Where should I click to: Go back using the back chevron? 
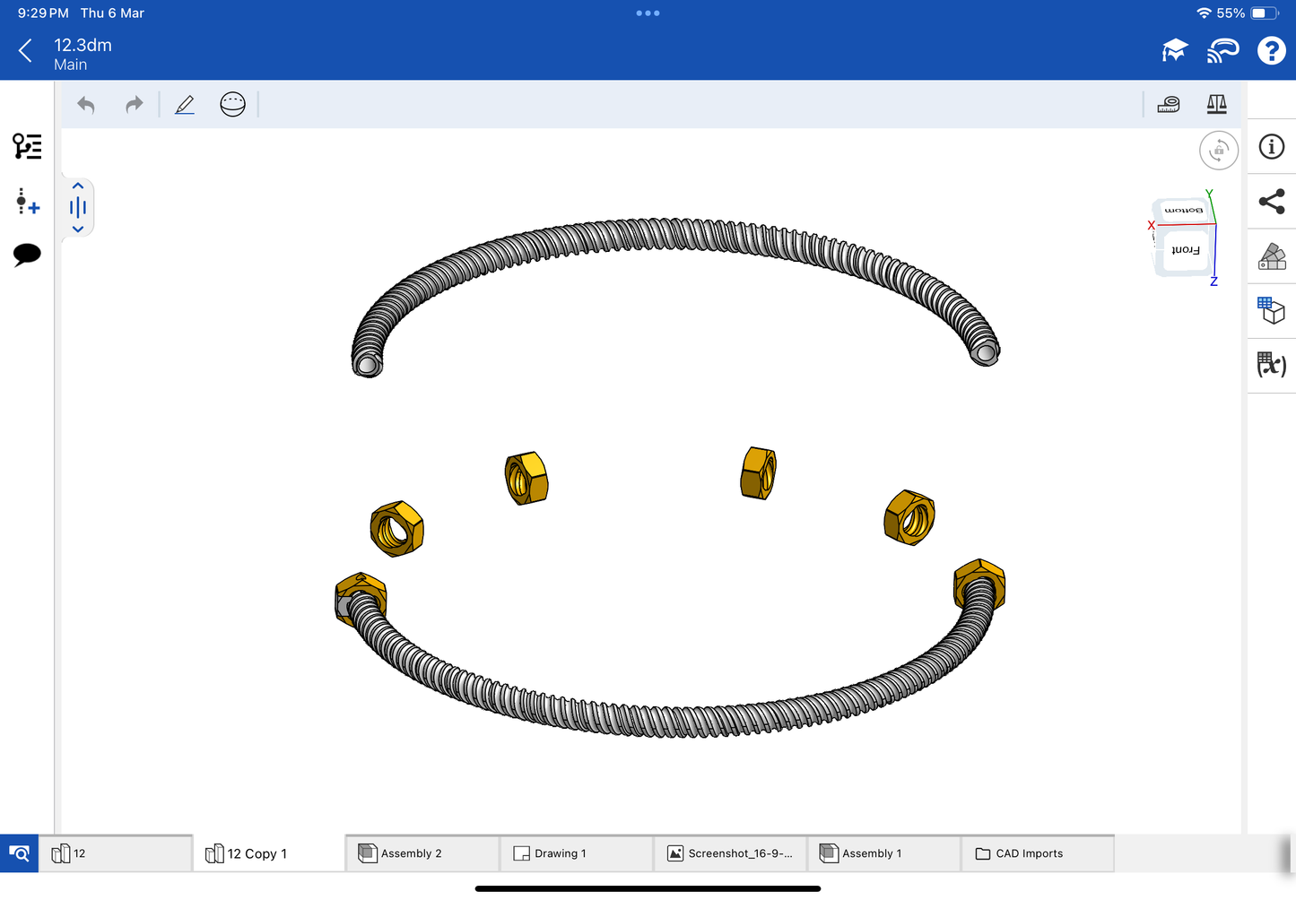pos(25,51)
